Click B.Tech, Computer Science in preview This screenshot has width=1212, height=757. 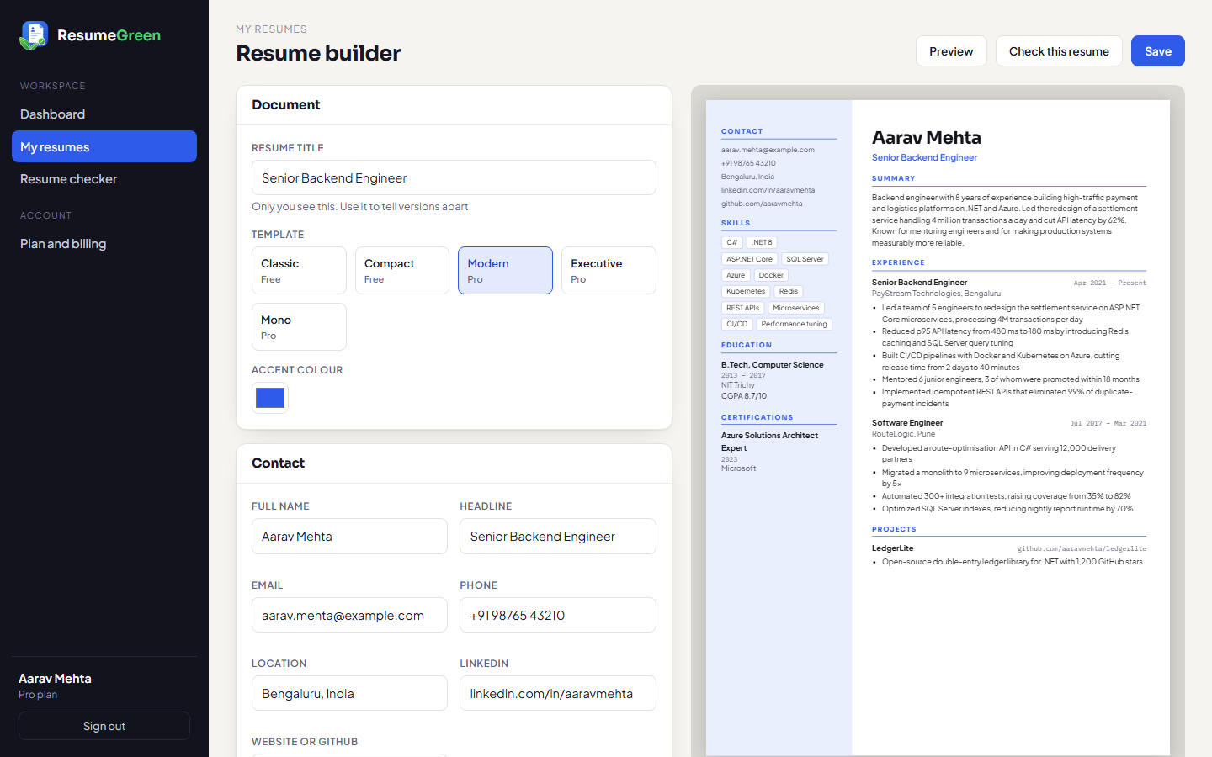tap(773, 365)
